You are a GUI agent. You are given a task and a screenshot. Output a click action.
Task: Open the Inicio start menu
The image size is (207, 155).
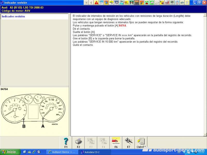[10, 152]
